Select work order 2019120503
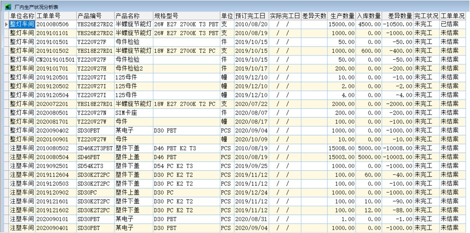Screen dimensions: 470x233 point(56,183)
